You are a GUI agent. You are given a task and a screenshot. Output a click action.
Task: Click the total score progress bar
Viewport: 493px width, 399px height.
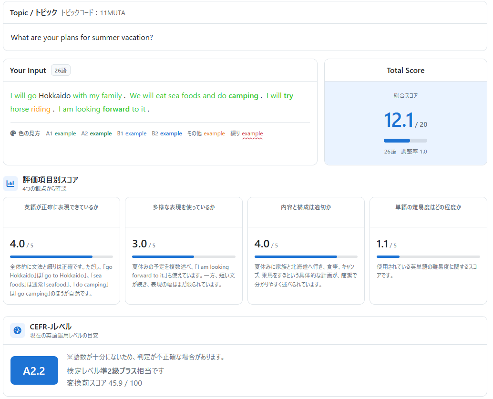(x=405, y=141)
